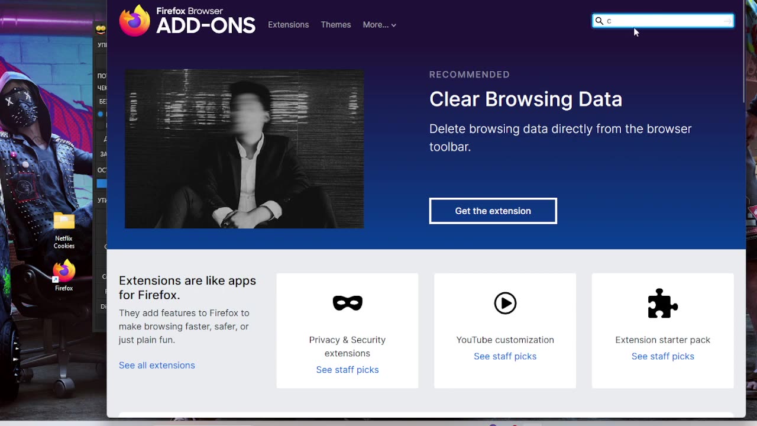Viewport: 757px width, 426px height.
Task: Click the Extension starter pack puzzle icon
Action: tap(662, 303)
